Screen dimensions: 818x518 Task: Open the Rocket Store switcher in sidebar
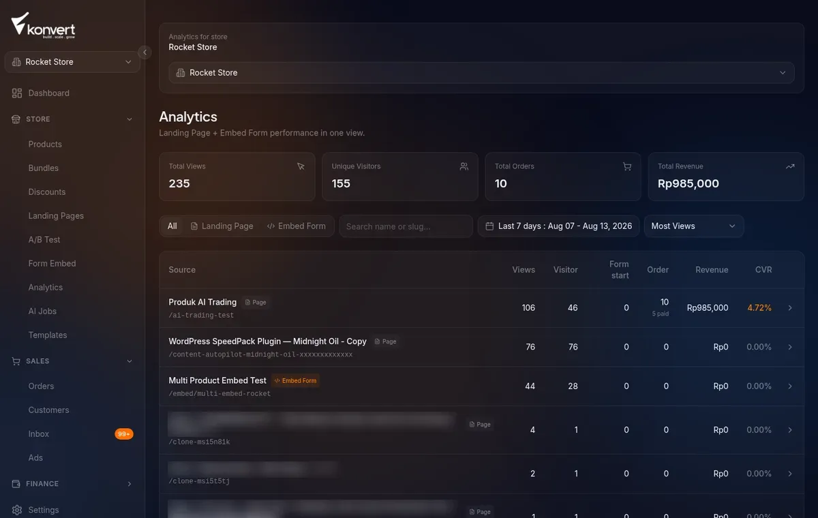[72, 62]
